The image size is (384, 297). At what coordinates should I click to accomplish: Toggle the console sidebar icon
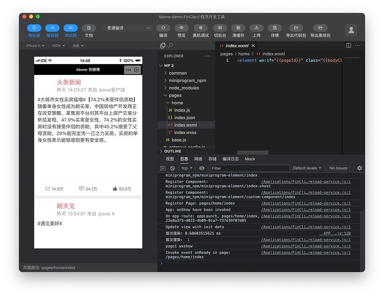point(162,168)
